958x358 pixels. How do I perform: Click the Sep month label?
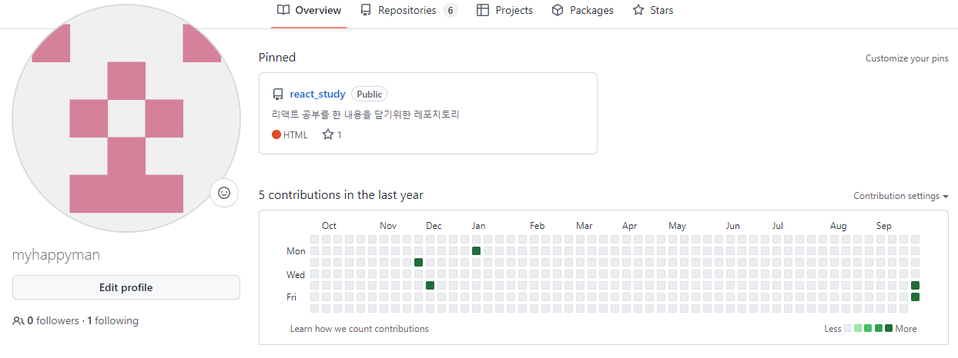pyautogui.click(x=884, y=226)
